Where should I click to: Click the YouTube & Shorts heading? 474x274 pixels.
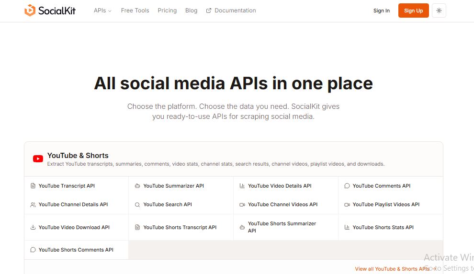coord(78,156)
